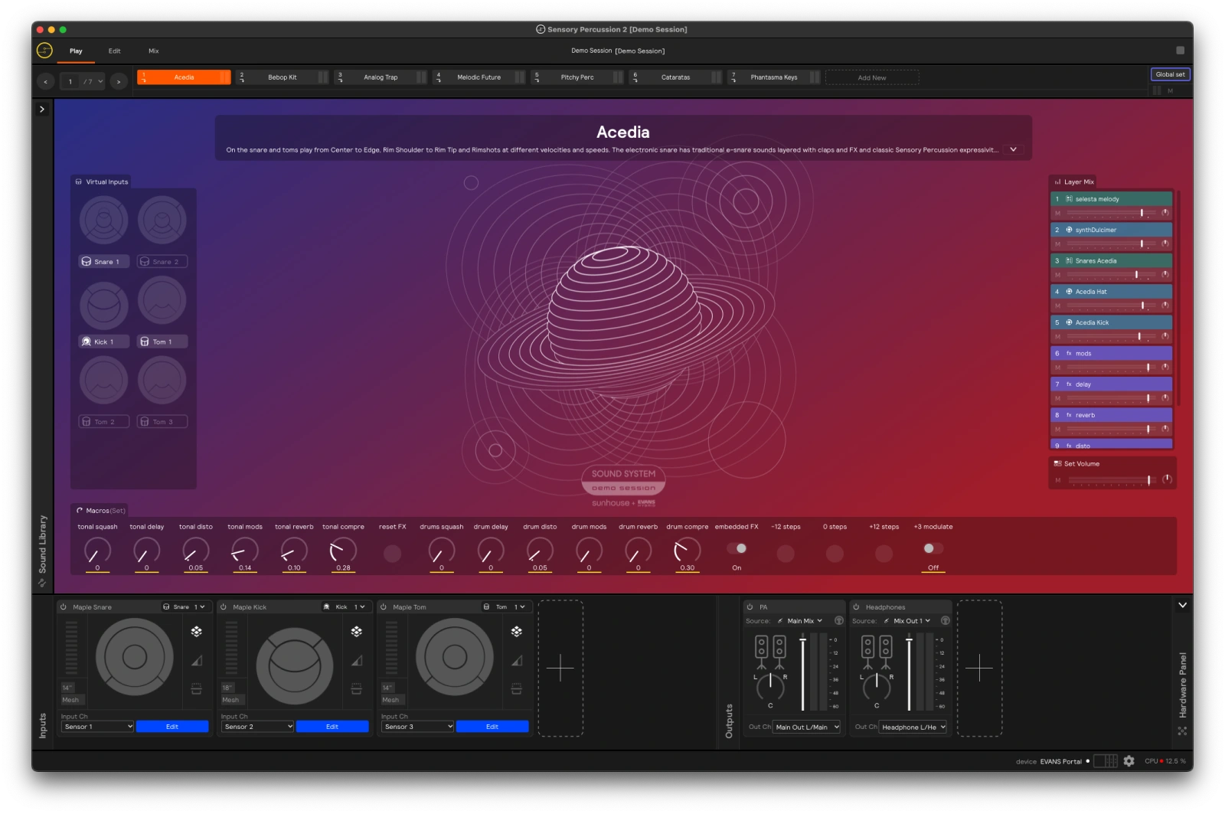Open Sensor 2 input channel dropdown
The width and height of the screenshot is (1225, 814).
pyautogui.click(x=258, y=727)
